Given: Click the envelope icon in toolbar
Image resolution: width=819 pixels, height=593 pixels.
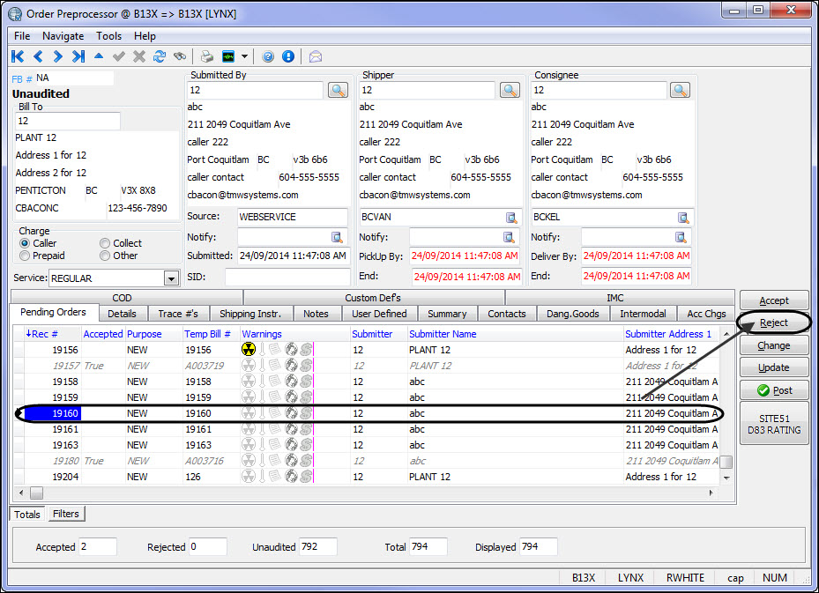Looking at the screenshot, I should [315, 56].
